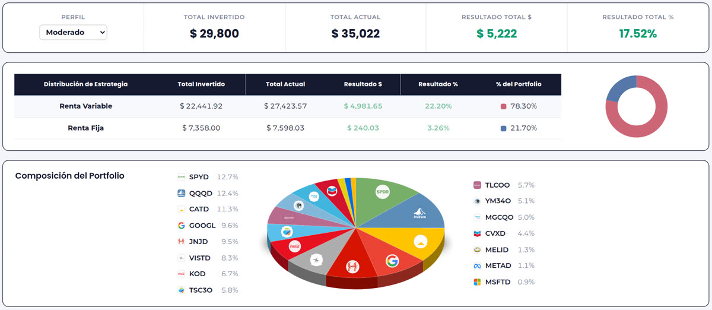This screenshot has width=712, height=310.
Task: Click the Johnson & Johnson logo pie slice
Action: (x=352, y=267)
